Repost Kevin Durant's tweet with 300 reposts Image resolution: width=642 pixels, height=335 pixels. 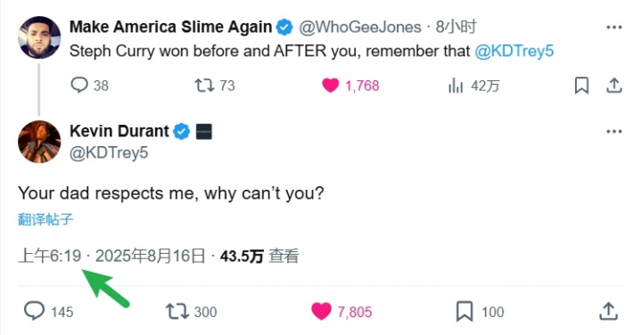pos(191,311)
